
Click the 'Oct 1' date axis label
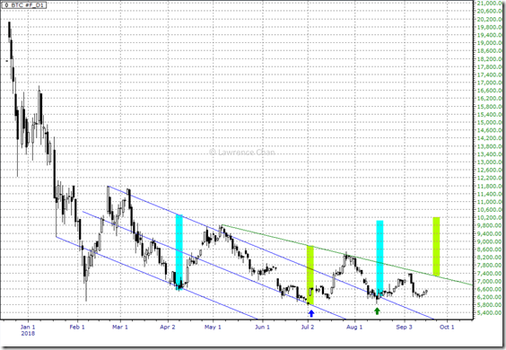[x=447, y=327]
